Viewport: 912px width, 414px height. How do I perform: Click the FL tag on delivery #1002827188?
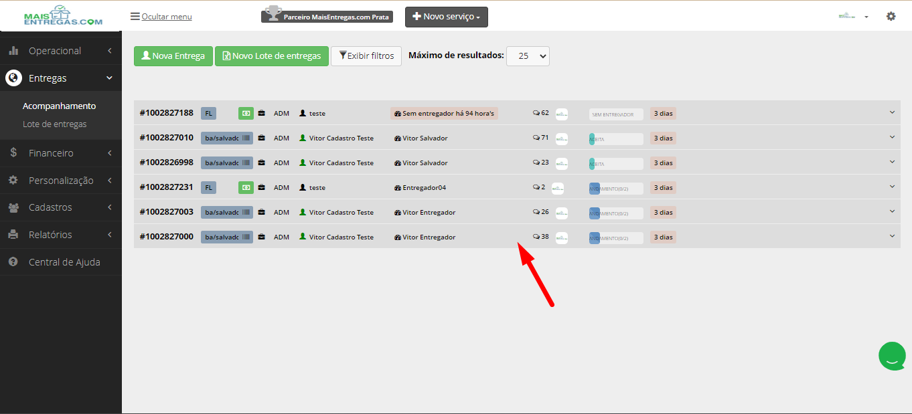(208, 114)
